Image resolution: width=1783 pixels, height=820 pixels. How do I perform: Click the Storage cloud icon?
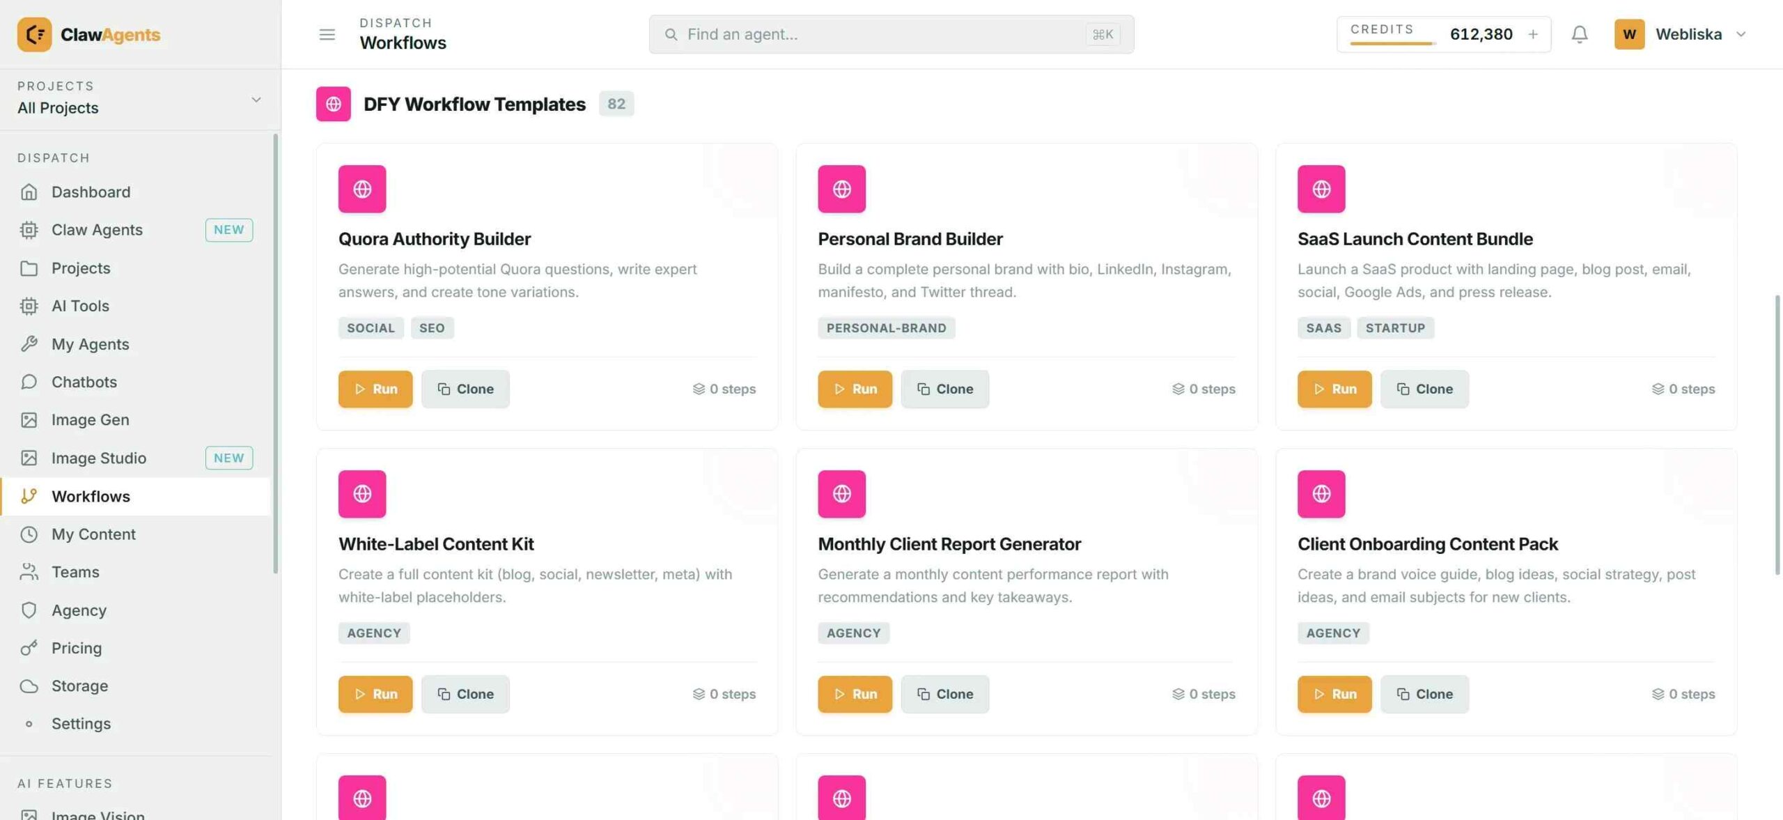[x=29, y=686]
